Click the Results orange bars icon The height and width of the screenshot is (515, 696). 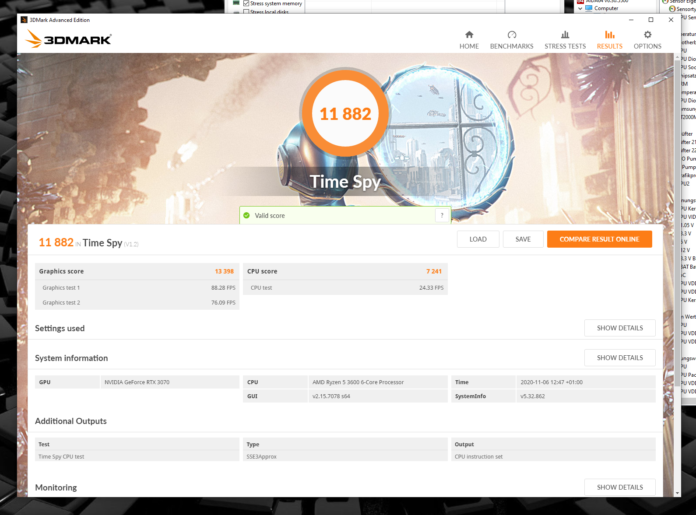click(x=610, y=35)
